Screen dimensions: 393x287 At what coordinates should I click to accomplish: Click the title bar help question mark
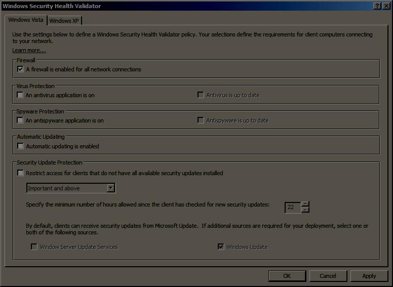coord(377,6)
